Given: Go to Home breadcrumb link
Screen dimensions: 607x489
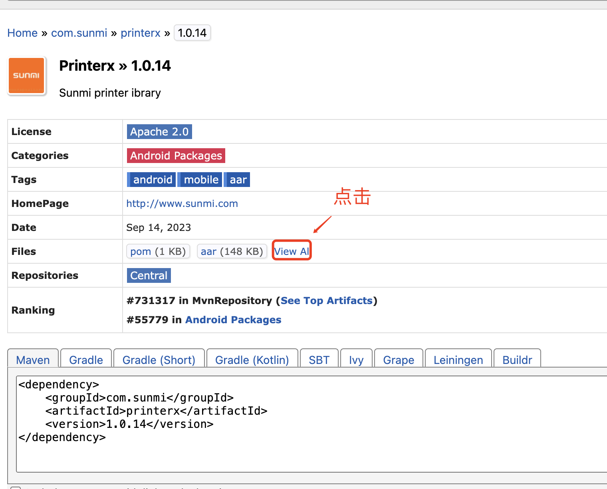Looking at the screenshot, I should click(x=22, y=33).
